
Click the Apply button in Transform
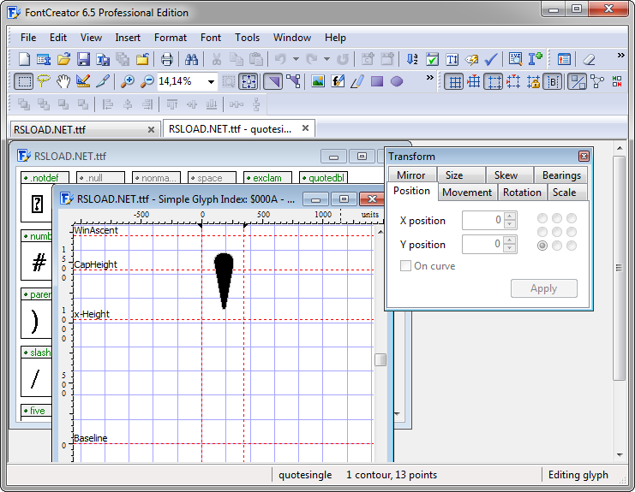(544, 288)
